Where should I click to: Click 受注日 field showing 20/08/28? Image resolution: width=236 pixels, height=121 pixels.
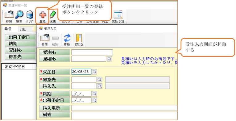81,72
